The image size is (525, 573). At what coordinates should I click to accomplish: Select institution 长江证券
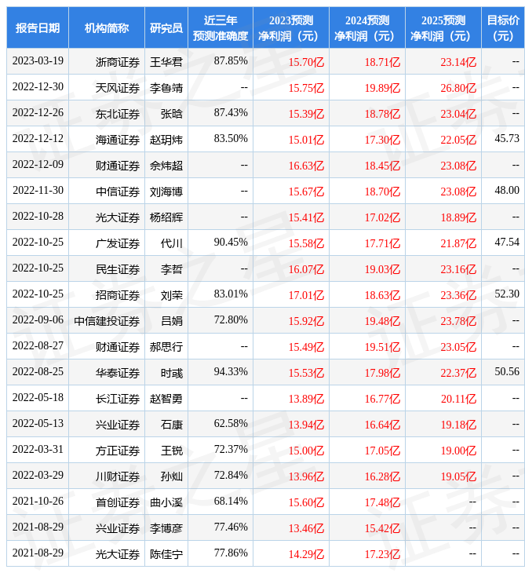pos(118,399)
